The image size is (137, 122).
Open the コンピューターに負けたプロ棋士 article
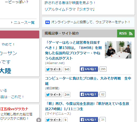click(88, 81)
